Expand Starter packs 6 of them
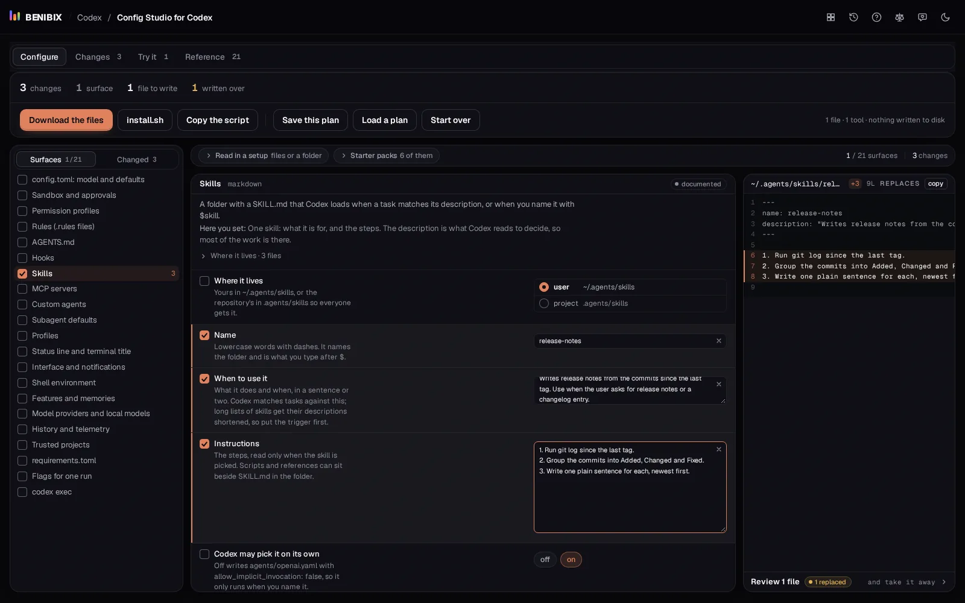The height and width of the screenshot is (603, 965). [x=386, y=156]
